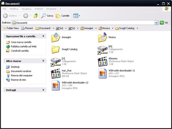Select the Musica folder icon
172x129 pixels.
(x=102, y=37)
